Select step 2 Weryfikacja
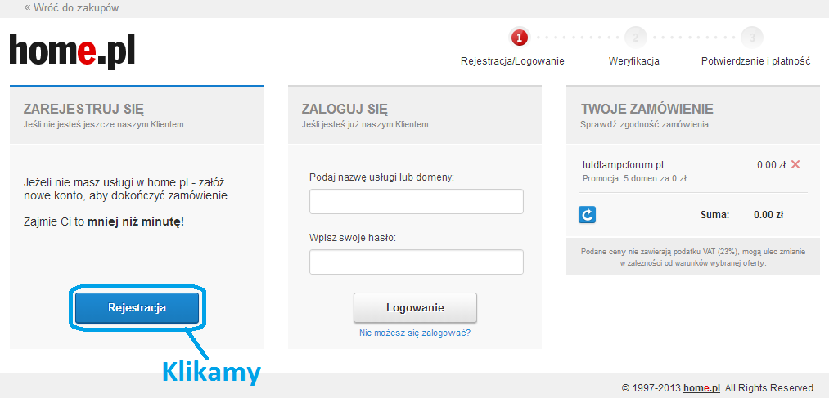The width and height of the screenshot is (829, 398). pos(636,38)
